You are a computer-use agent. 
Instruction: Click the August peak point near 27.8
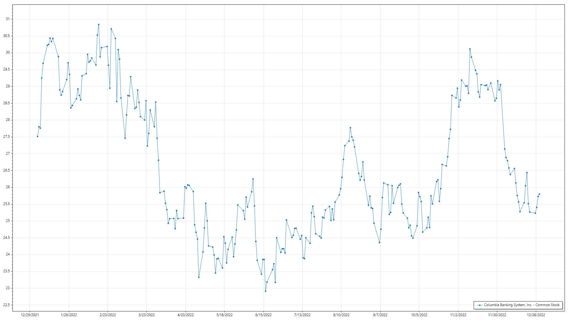coord(350,128)
